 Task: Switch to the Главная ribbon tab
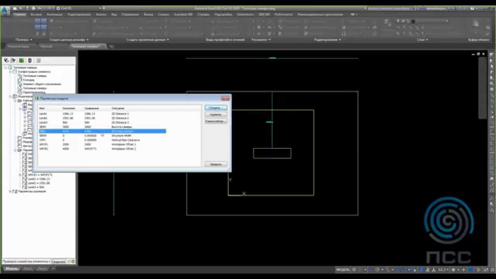(19, 14)
